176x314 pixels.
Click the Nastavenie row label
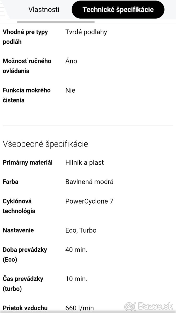18,230
